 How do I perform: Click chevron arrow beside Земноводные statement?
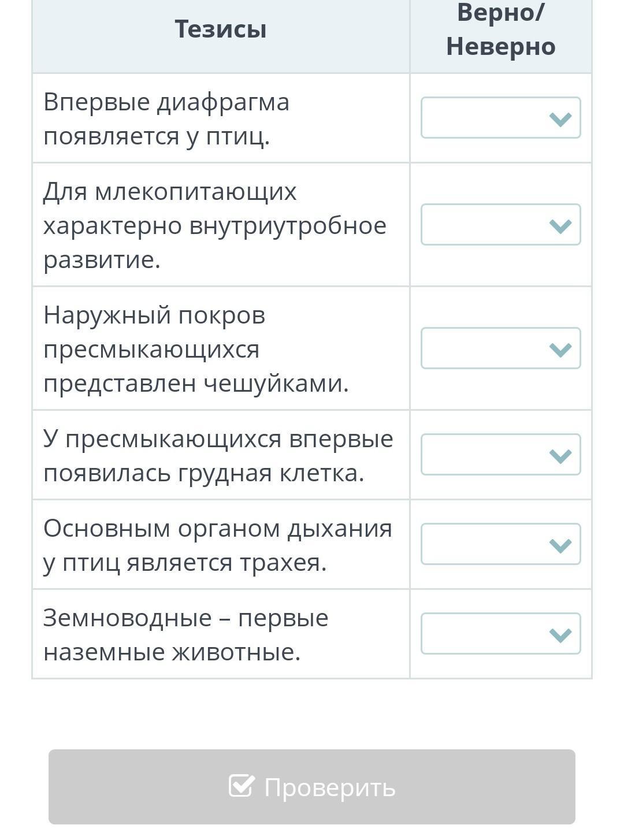[560, 634]
